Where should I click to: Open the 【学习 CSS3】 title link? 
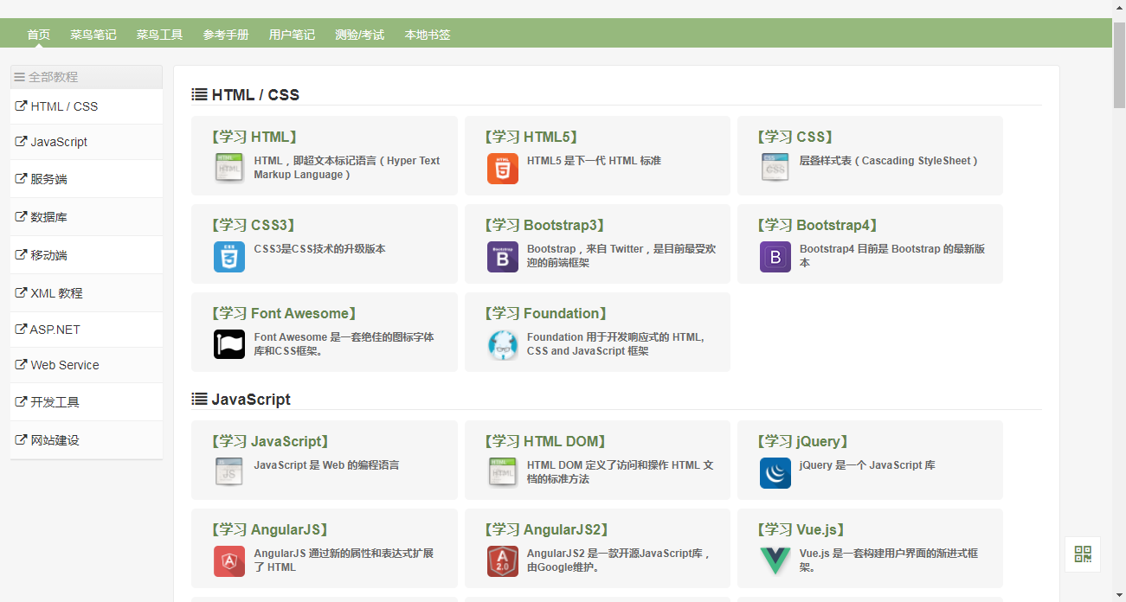[x=254, y=225]
